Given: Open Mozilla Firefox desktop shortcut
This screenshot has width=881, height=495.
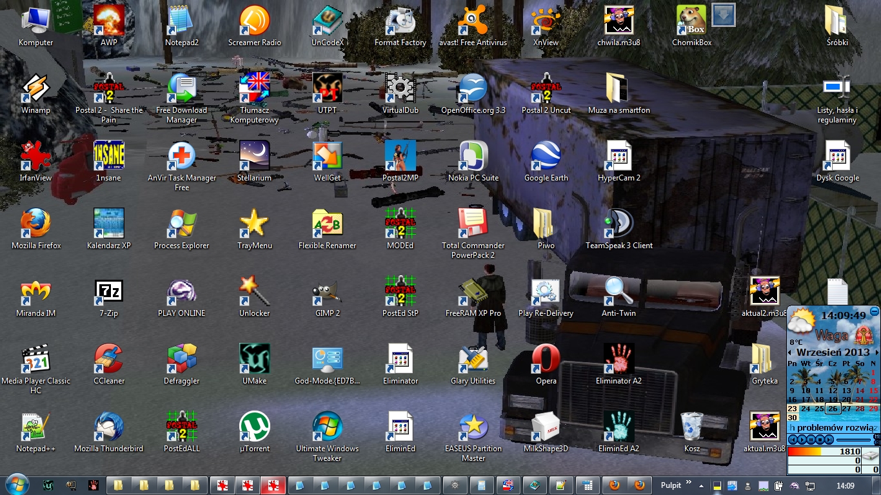Looking at the screenshot, I should click(36, 229).
